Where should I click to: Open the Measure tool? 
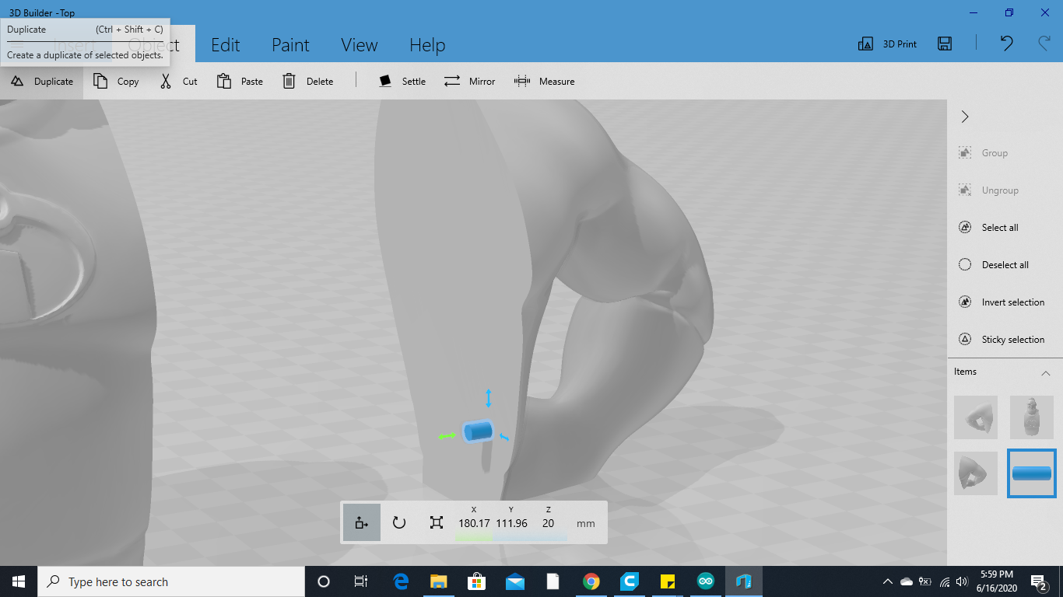click(x=545, y=81)
